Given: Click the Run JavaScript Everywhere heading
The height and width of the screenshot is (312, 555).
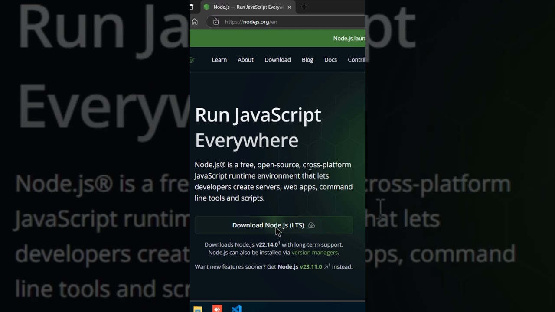Looking at the screenshot, I should (x=258, y=127).
